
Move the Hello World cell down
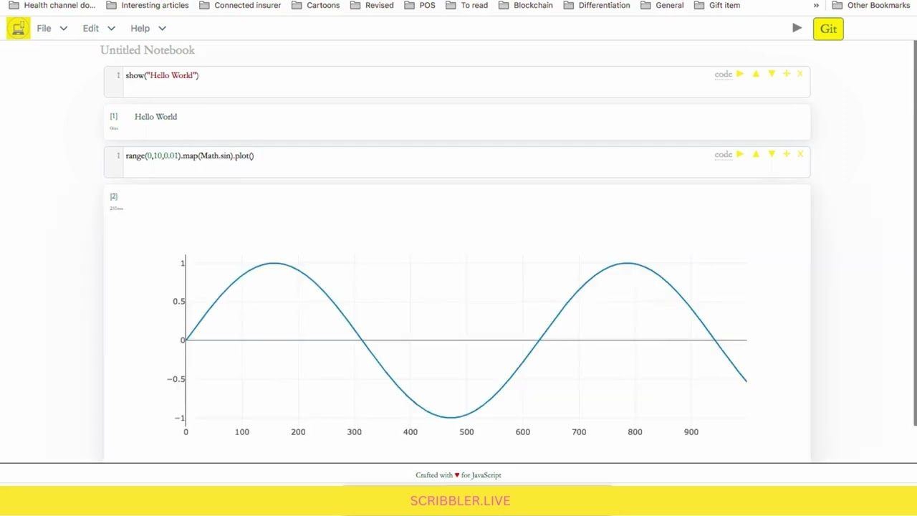(x=772, y=74)
